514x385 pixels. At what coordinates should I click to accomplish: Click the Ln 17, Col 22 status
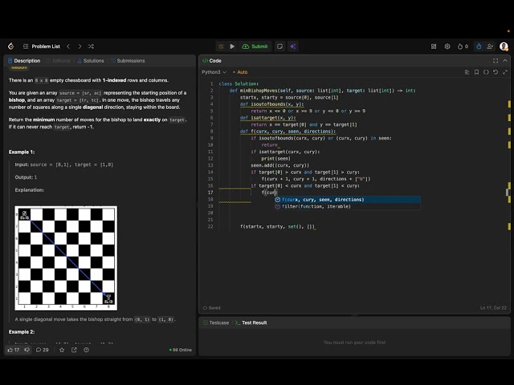pyautogui.click(x=493, y=308)
